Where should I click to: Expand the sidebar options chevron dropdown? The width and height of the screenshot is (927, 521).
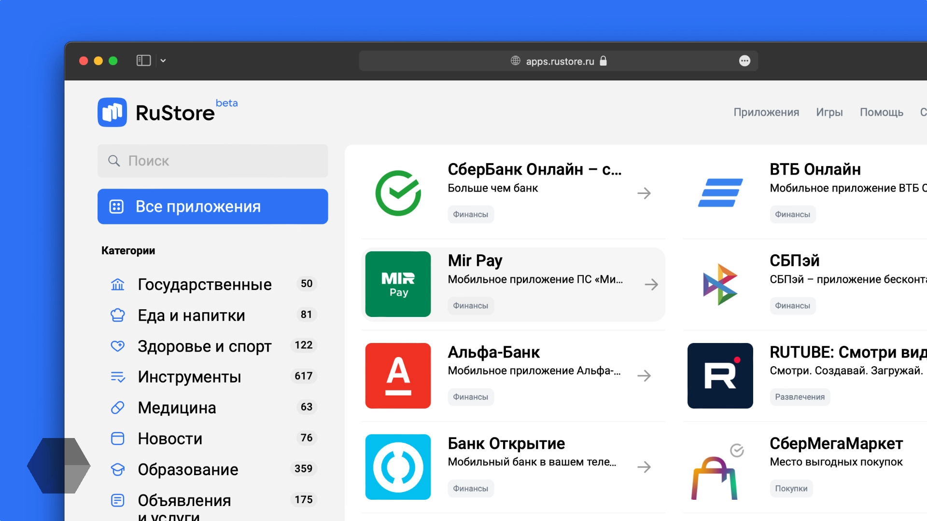pos(163,61)
